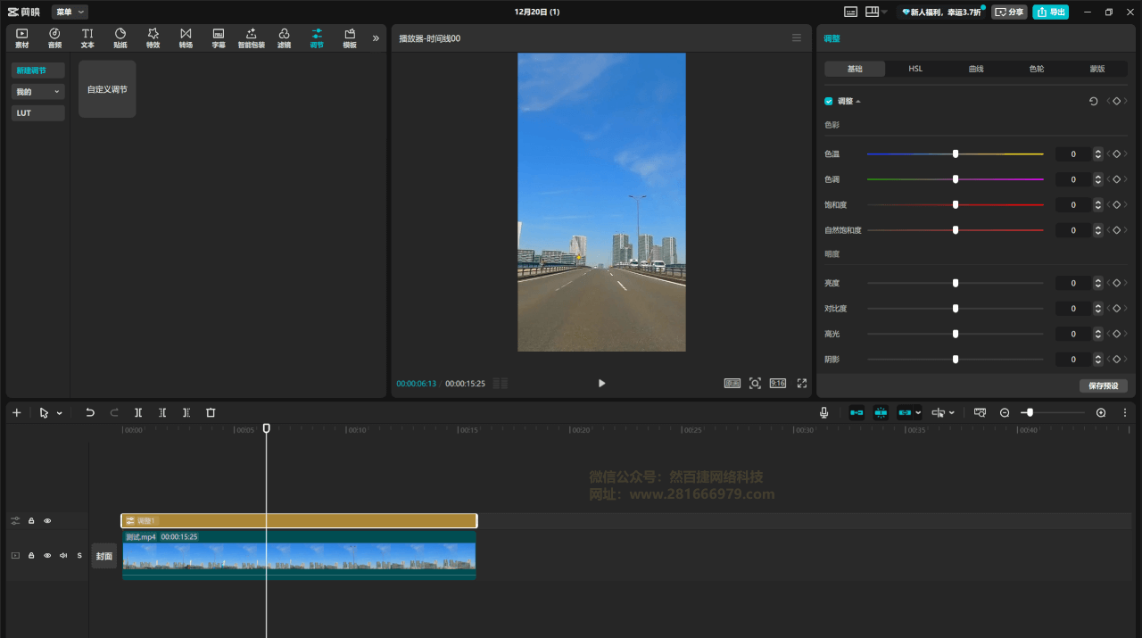The width and height of the screenshot is (1142, 638).
Task: Switch to the 曲线 (curves) tab
Action: (976, 69)
